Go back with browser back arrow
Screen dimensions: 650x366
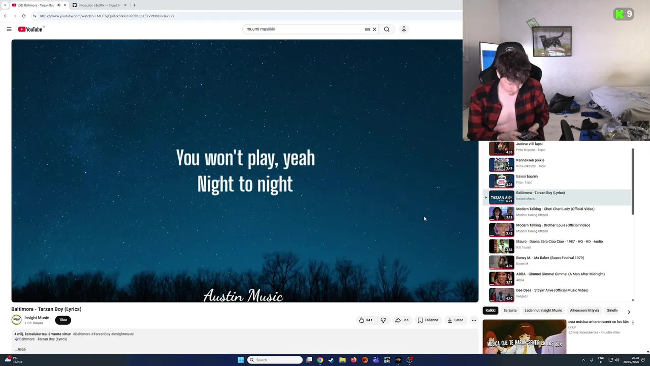[x=6, y=16]
